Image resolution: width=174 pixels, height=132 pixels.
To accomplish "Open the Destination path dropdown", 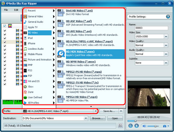I will [86, 118].
